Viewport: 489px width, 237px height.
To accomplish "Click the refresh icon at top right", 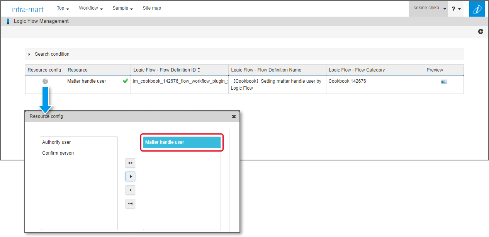I will (481, 32).
